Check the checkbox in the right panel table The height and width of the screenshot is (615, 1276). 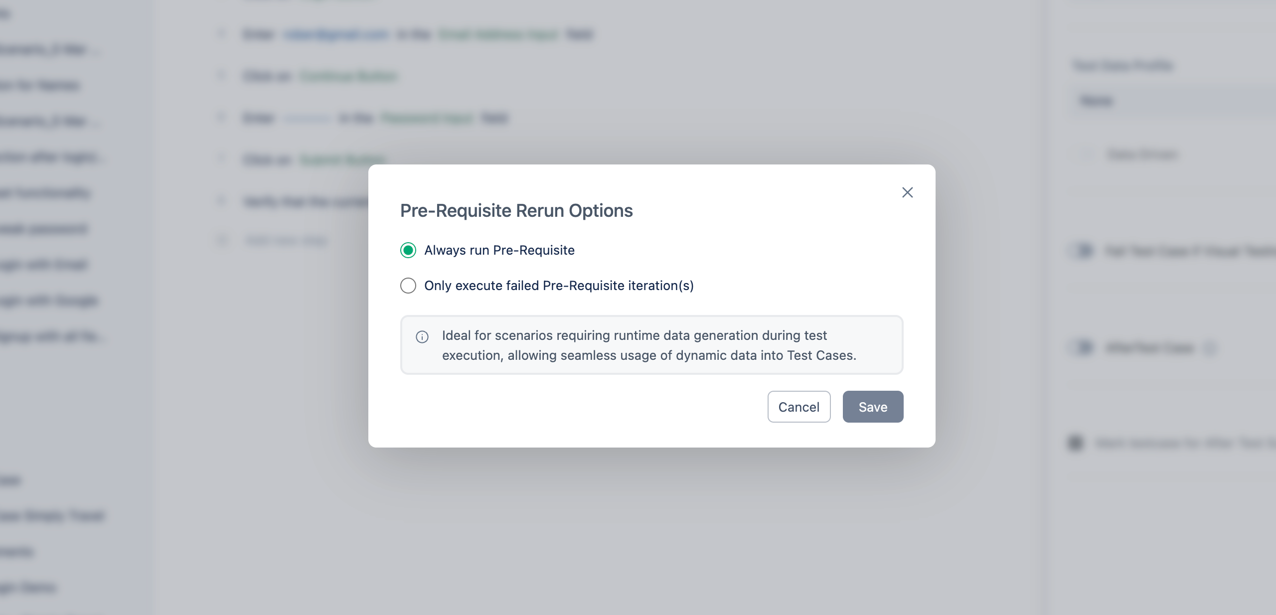[1087, 154]
